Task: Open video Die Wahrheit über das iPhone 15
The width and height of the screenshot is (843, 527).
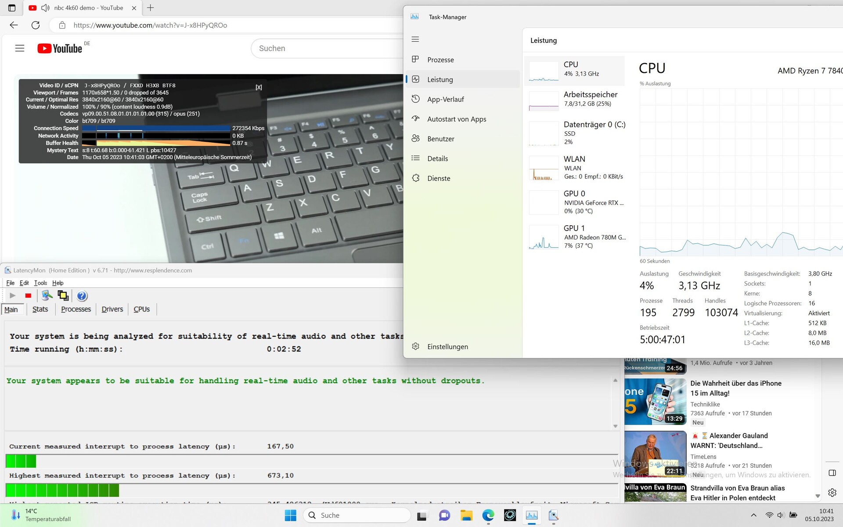Action: [x=736, y=388]
